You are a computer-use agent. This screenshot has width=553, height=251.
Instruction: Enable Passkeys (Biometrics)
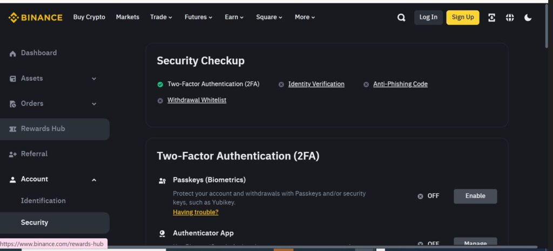(x=475, y=196)
